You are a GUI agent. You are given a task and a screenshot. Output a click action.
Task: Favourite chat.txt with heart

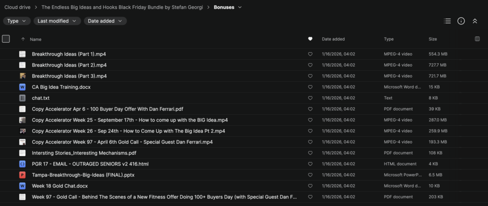[310, 98]
